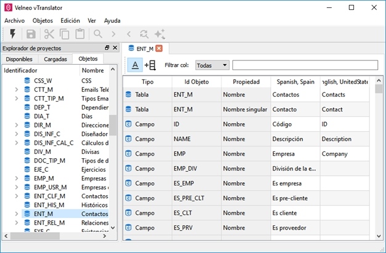Click the add column icon
This screenshot has width=386, height=253.
click(x=150, y=65)
